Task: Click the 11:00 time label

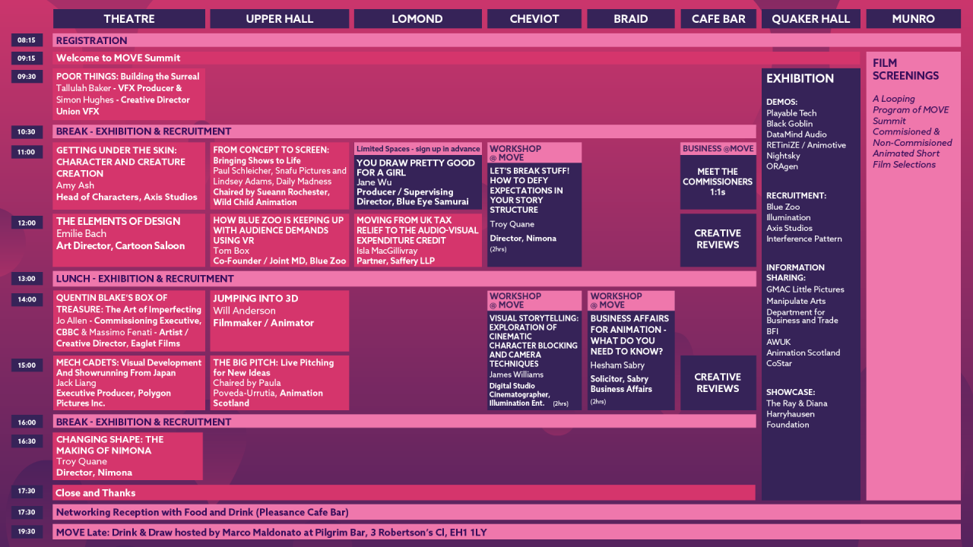Action: 27,152
